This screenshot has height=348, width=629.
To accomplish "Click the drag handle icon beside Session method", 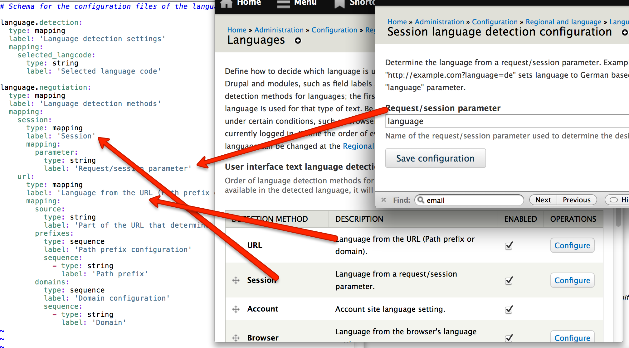I will [236, 280].
